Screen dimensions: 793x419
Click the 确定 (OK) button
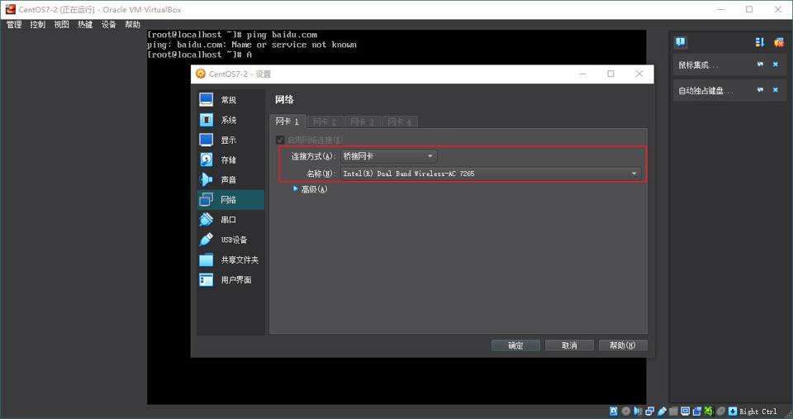click(x=515, y=345)
